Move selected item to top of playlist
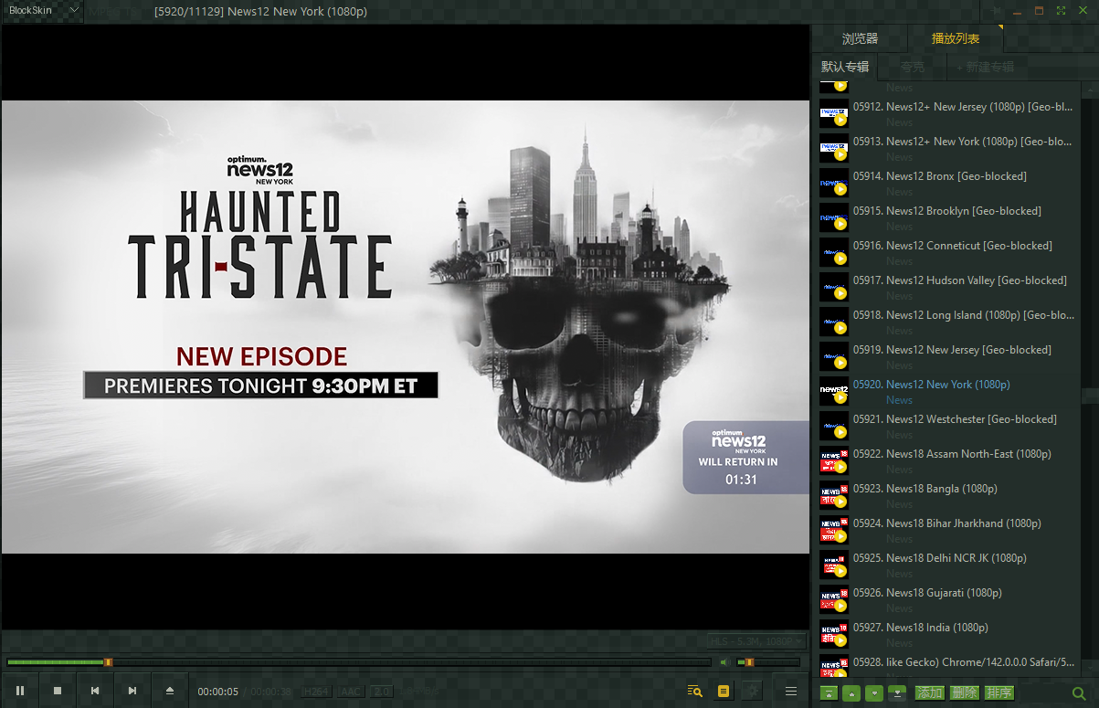This screenshot has height=708, width=1099. (x=829, y=693)
